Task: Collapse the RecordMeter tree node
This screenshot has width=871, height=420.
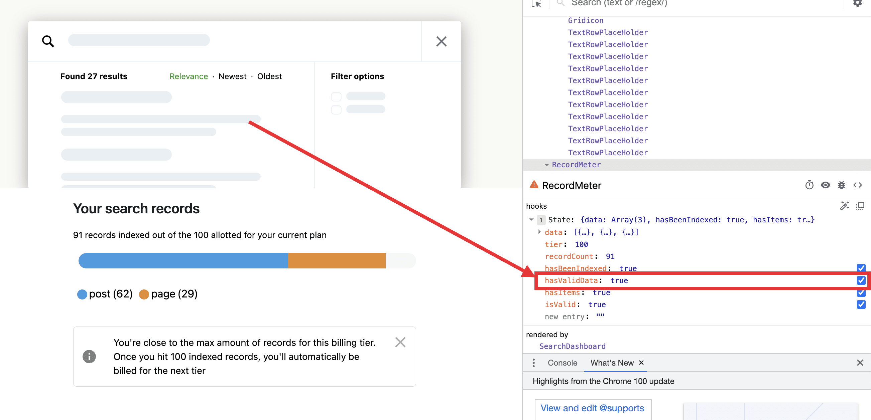Action: (547, 165)
